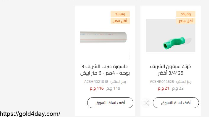209x117 pixels.
Task: Open the white drain pipe image
Action: pyautogui.click(x=103, y=37)
